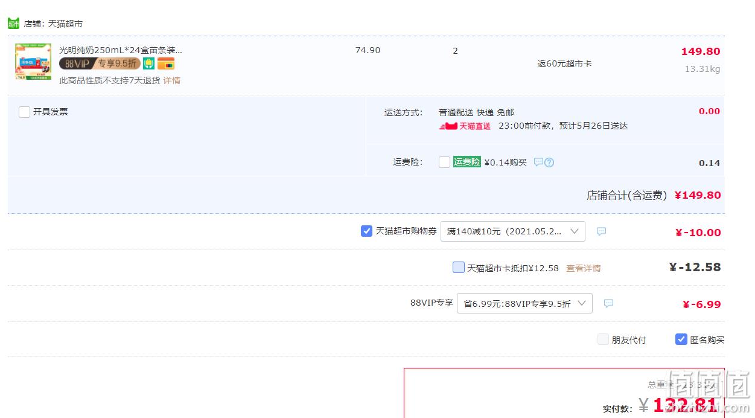The image size is (755, 418).
Task: Click the product subtotal 149.80
Action: (701, 51)
